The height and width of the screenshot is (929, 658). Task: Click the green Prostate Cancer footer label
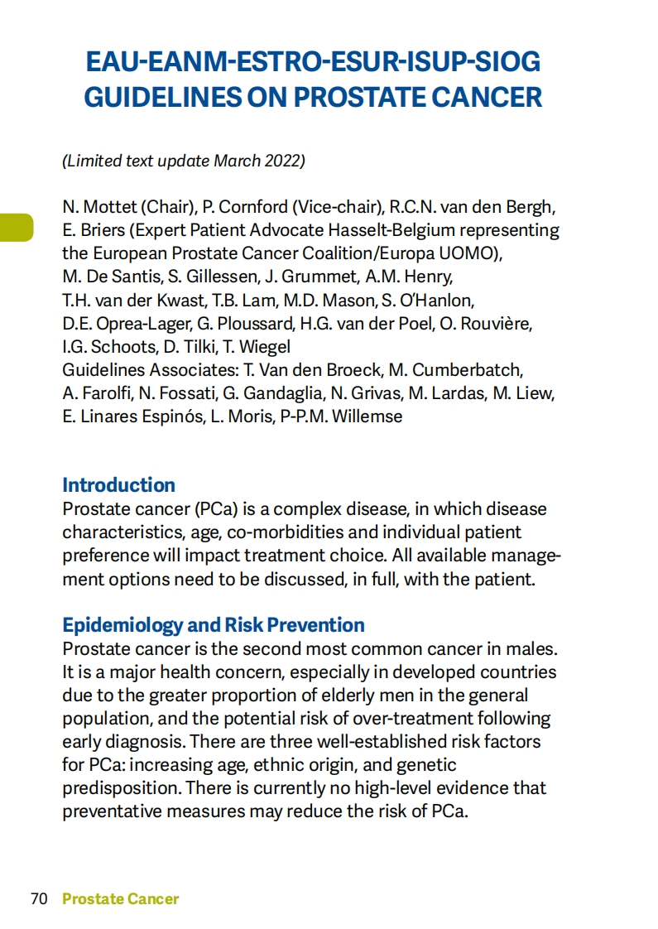click(x=121, y=898)
